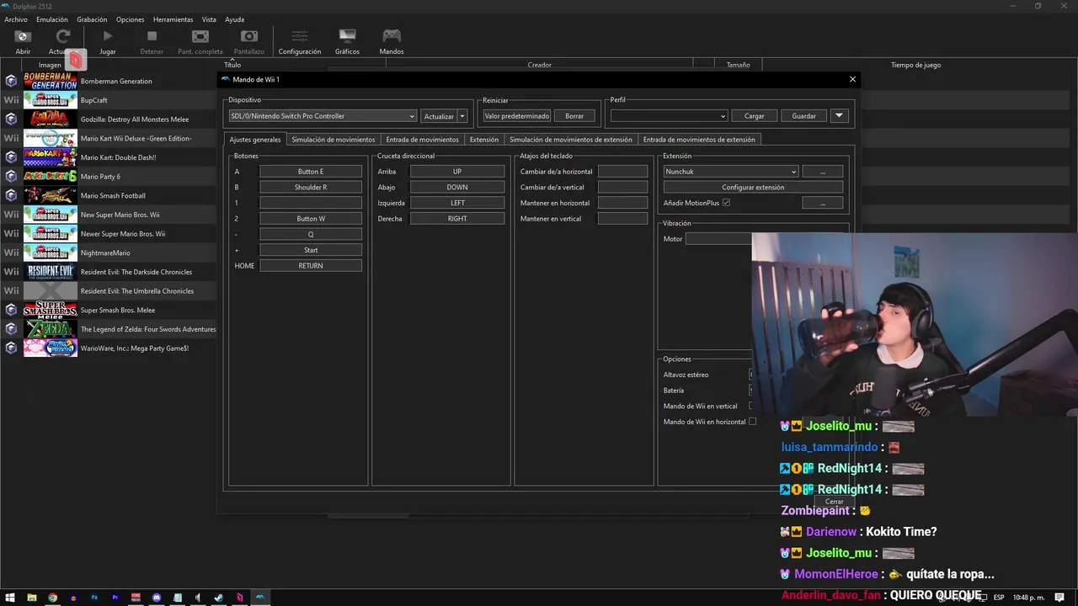Click the Guardar profile button
This screenshot has height=606, width=1078.
click(804, 116)
